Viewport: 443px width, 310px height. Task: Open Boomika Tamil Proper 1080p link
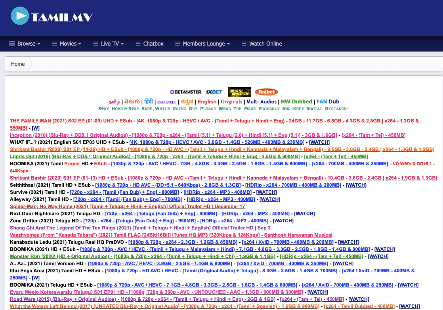click(x=209, y=164)
